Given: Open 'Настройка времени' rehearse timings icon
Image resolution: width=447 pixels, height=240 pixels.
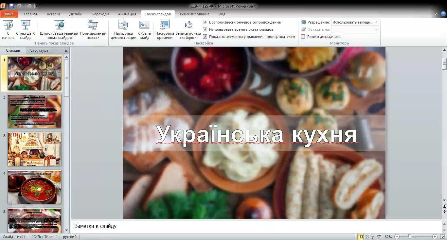Looking at the screenshot, I should pyautogui.click(x=164, y=25).
